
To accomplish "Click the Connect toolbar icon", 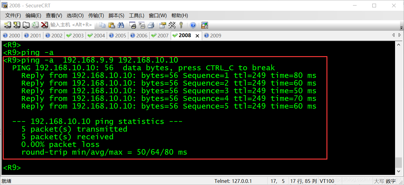I will tap(7, 25).
